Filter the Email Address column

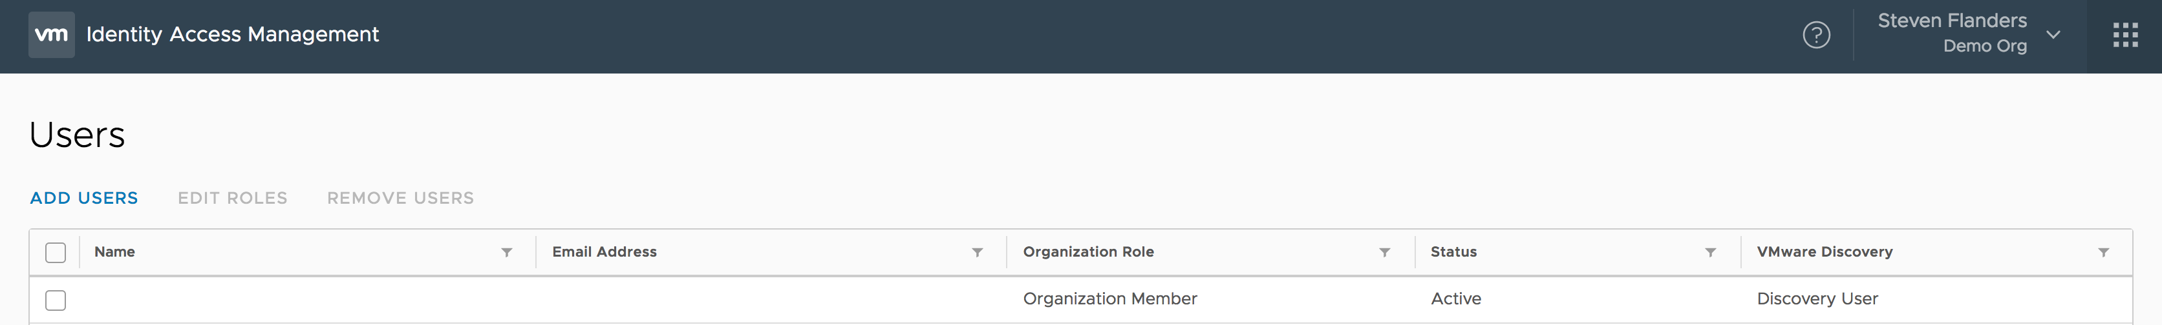click(x=977, y=252)
